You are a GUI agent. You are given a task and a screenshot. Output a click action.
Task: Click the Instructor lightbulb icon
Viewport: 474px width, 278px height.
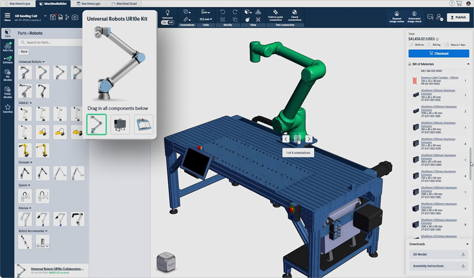coord(168,13)
